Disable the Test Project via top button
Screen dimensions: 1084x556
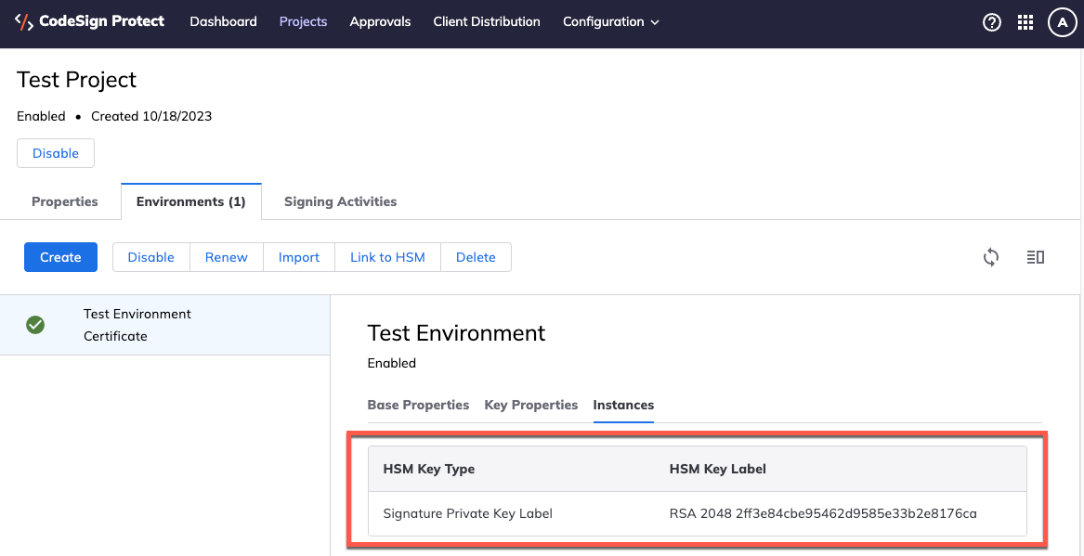(56, 153)
